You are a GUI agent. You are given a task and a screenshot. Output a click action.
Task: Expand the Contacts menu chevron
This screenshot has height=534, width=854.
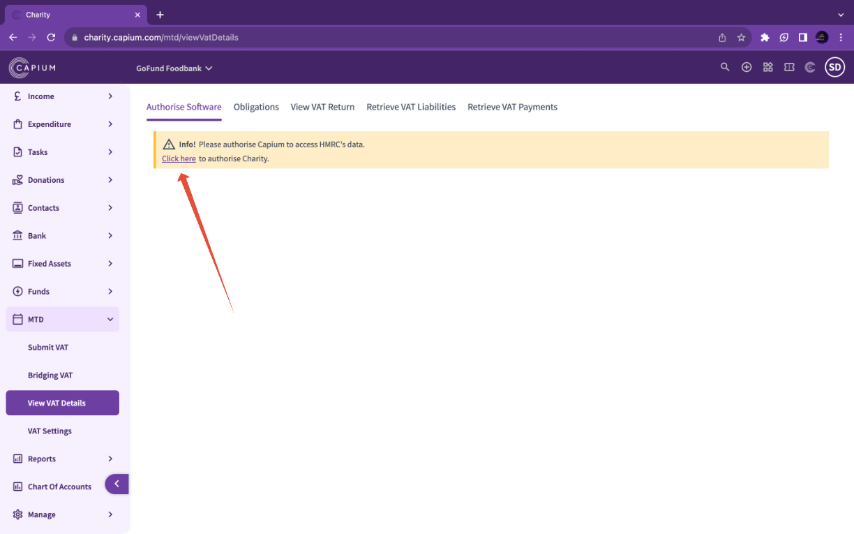coord(110,208)
